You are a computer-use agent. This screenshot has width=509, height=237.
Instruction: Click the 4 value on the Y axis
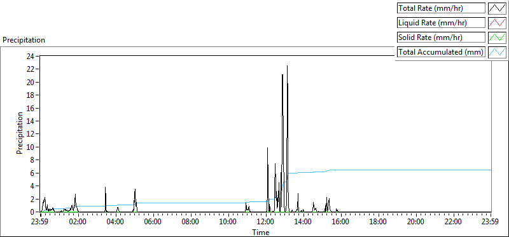tap(32, 186)
